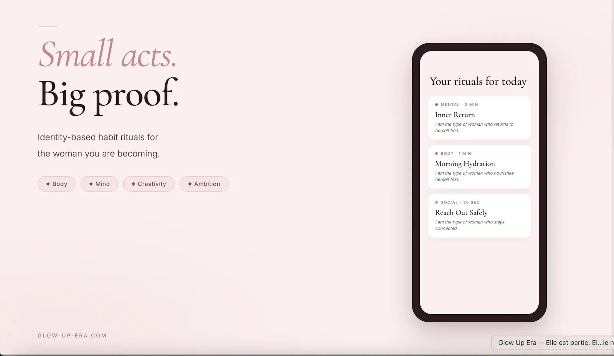614x356 pixels.
Task: Click the 'SOCIAL · 30 SEC' label
Action: point(460,202)
